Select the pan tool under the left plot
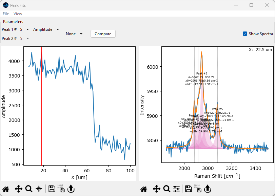The image size is (275, 196). 19,189
